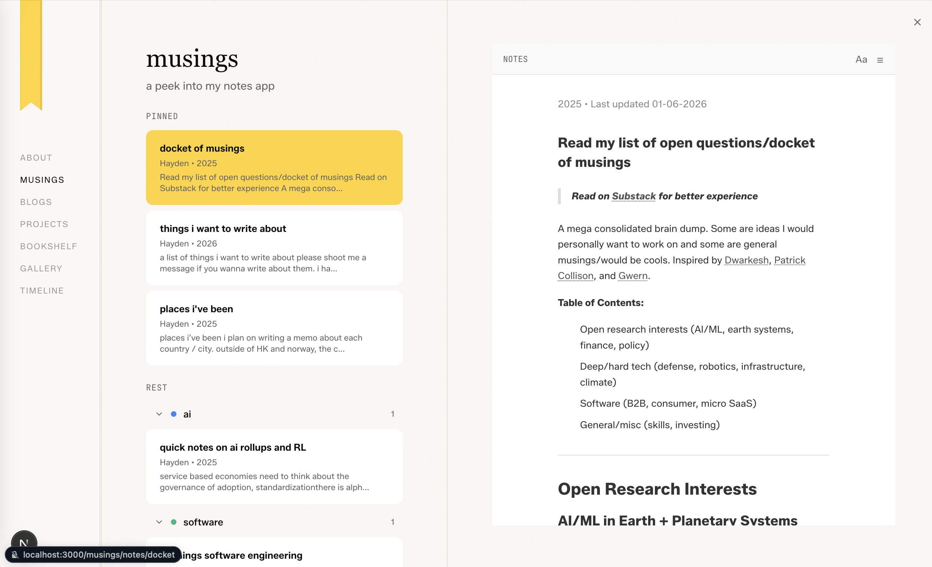Open the 'things i want to write about' note

(x=274, y=248)
